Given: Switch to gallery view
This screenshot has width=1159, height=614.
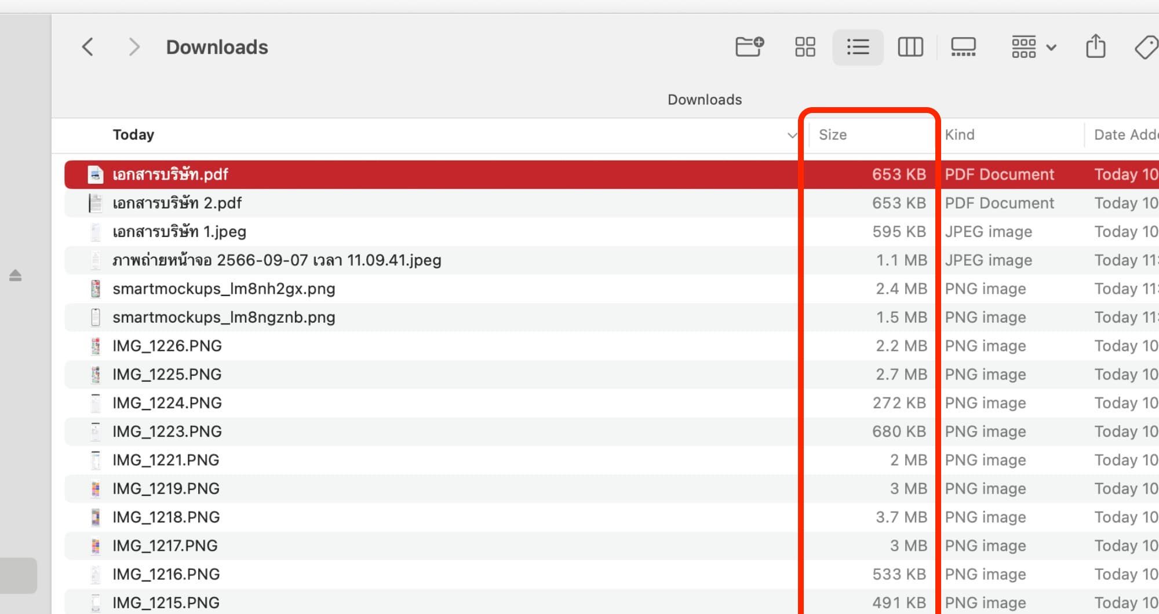Looking at the screenshot, I should pyautogui.click(x=963, y=47).
